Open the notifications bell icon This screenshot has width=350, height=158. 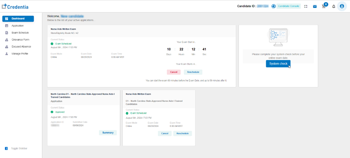(334, 6)
